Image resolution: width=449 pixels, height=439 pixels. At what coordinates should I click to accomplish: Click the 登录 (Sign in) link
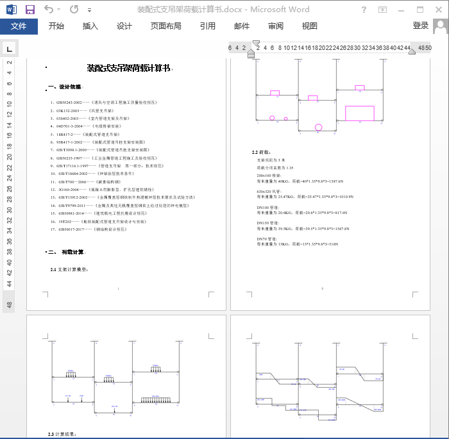(x=421, y=26)
